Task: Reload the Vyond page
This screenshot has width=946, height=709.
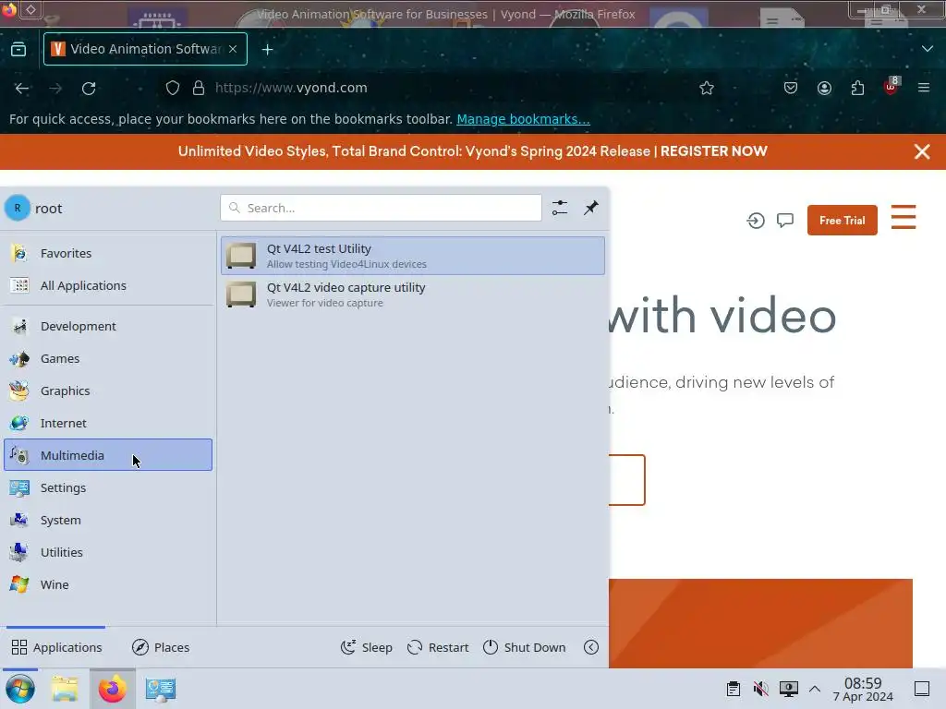Action: [89, 88]
